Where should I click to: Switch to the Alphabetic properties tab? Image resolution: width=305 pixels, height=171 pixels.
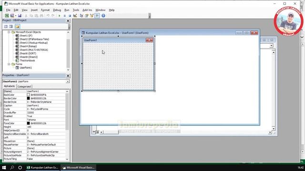pos(10,86)
